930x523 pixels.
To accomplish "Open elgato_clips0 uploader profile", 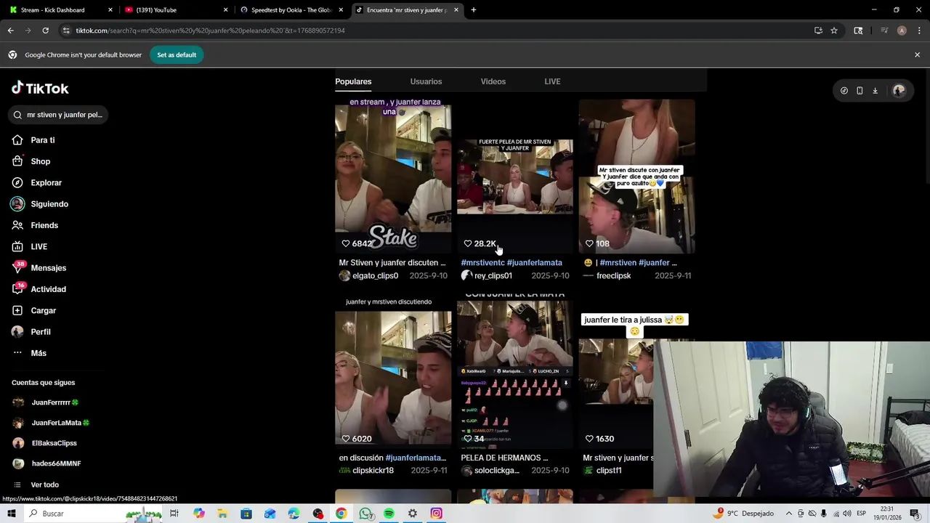I will point(368,276).
